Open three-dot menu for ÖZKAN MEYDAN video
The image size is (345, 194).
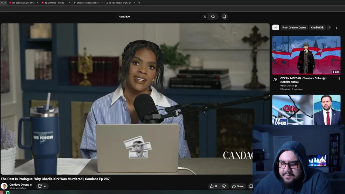pyautogui.click(x=339, y=79)
